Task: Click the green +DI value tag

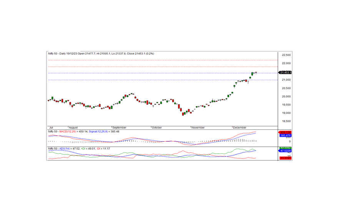Action: (x=285, y=148)
